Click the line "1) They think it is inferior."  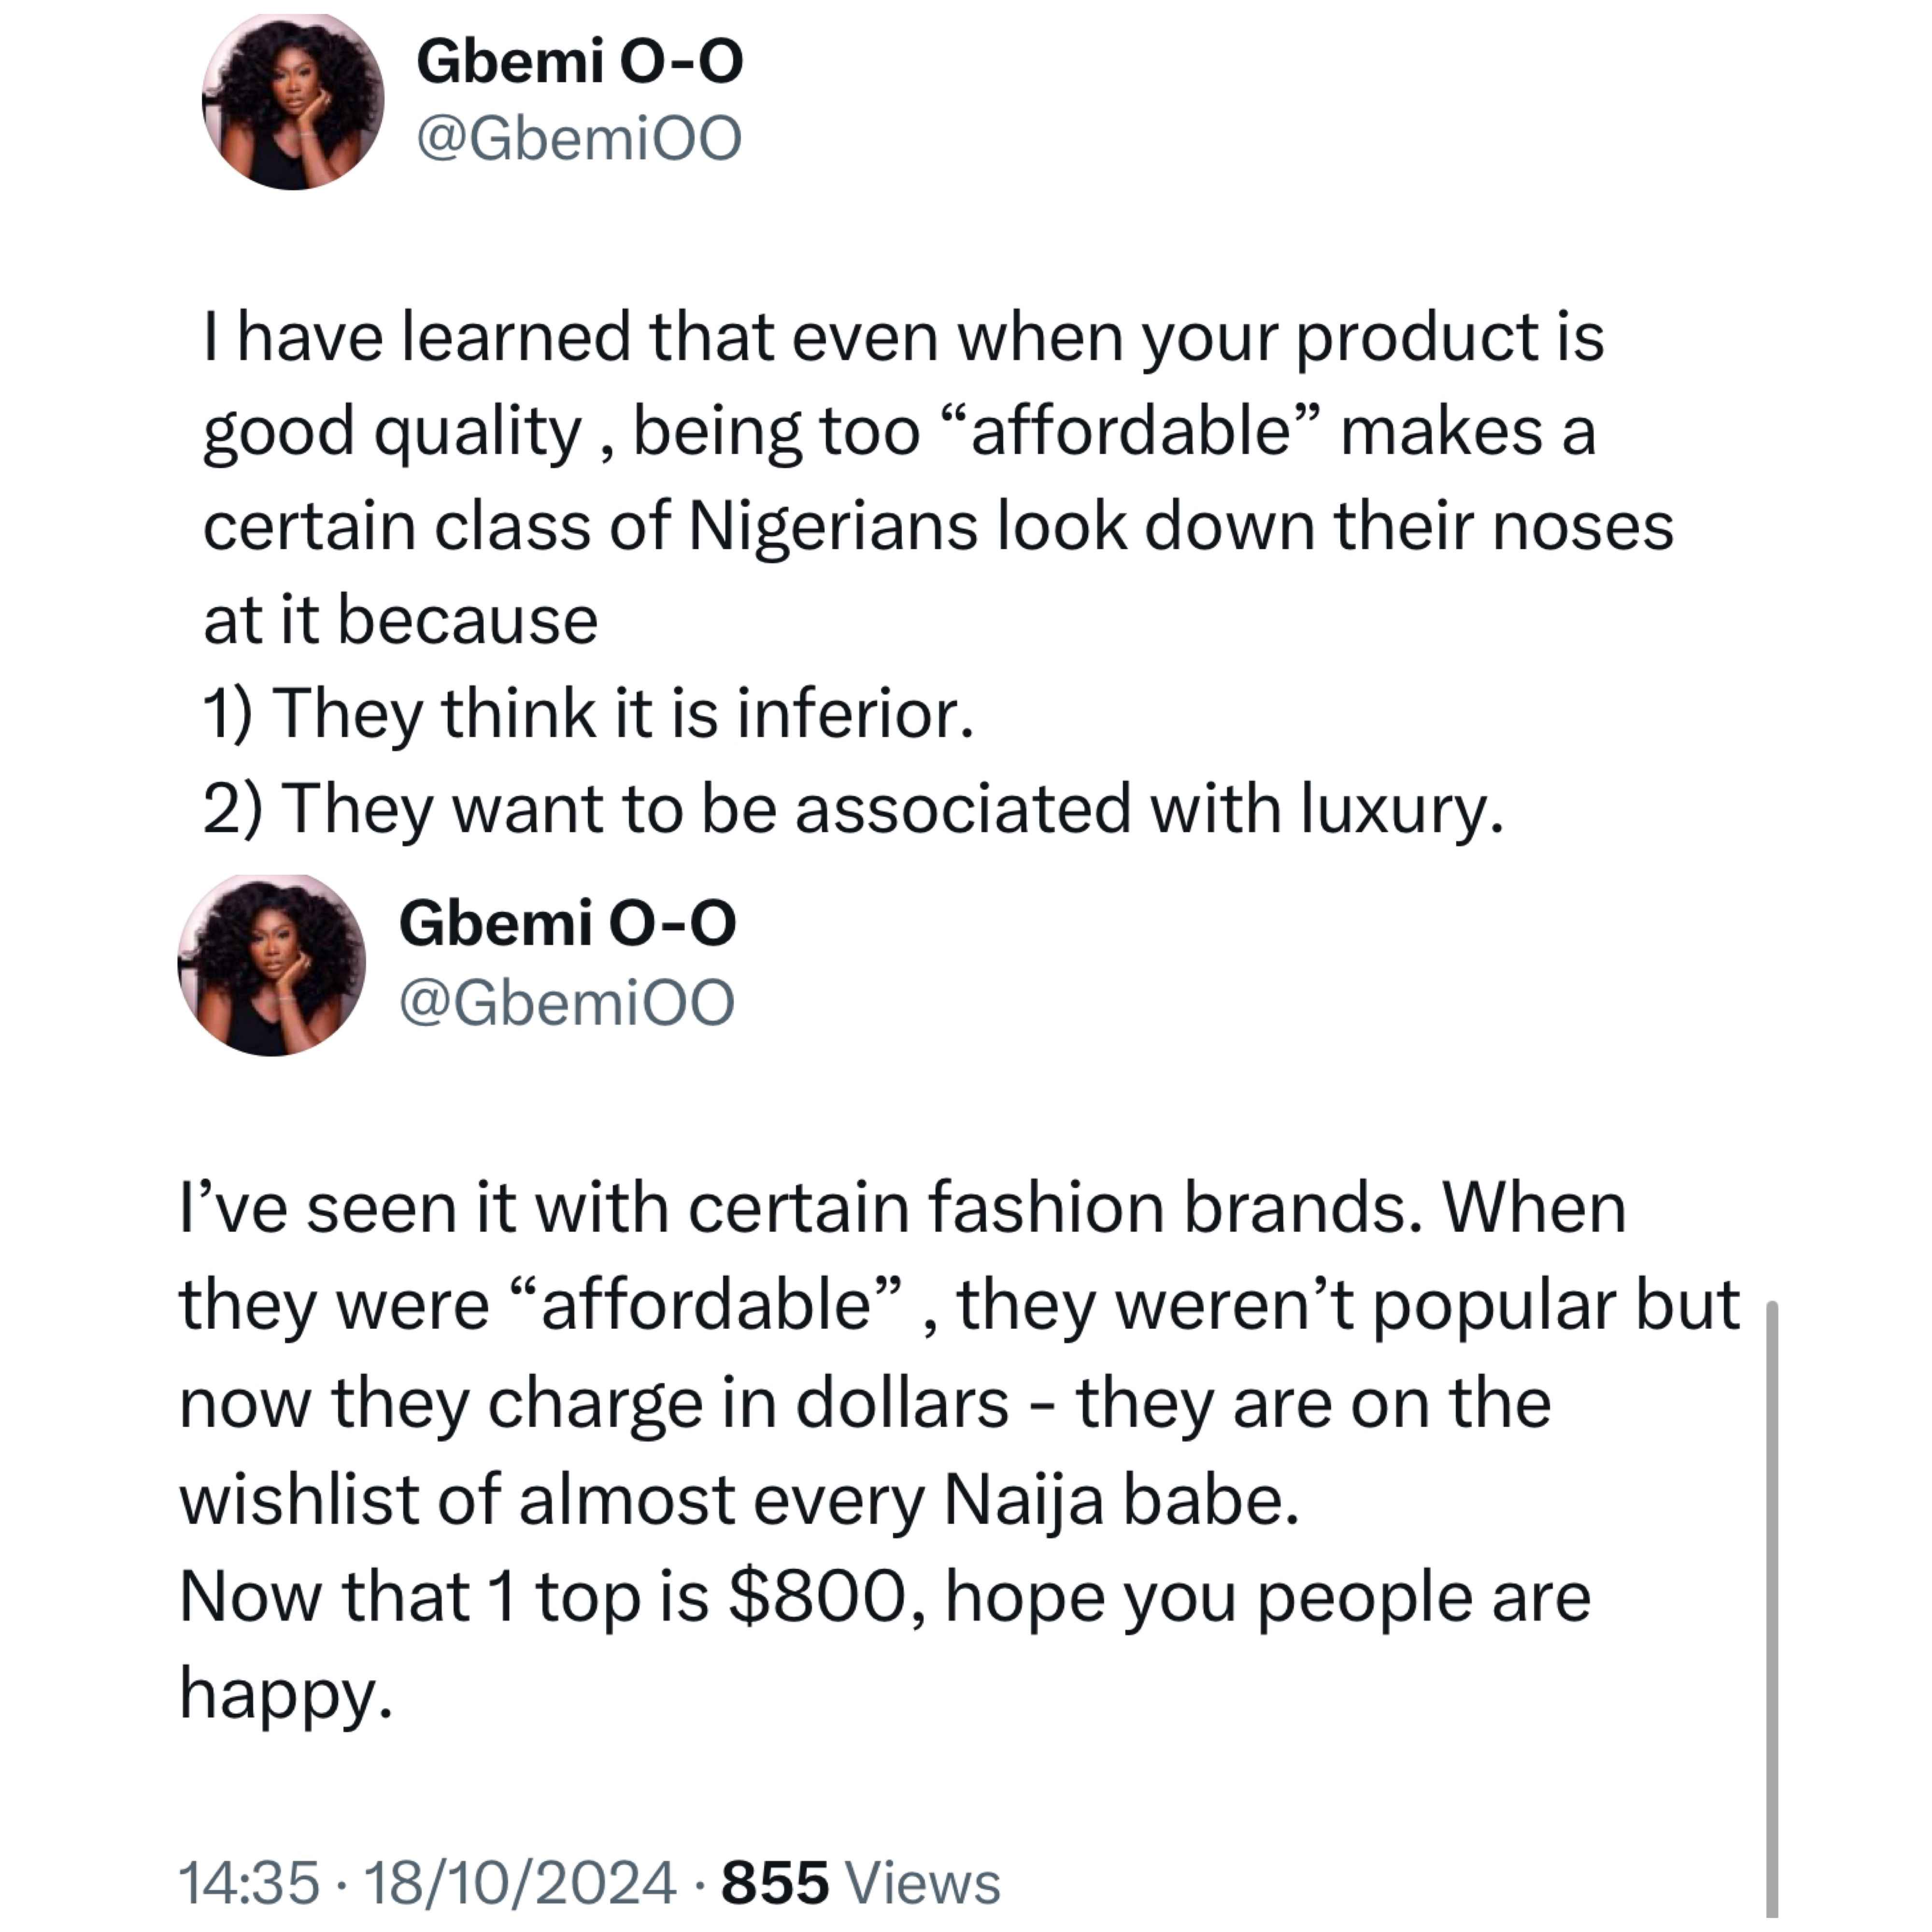pyautogui.click(x=588, y=714)
